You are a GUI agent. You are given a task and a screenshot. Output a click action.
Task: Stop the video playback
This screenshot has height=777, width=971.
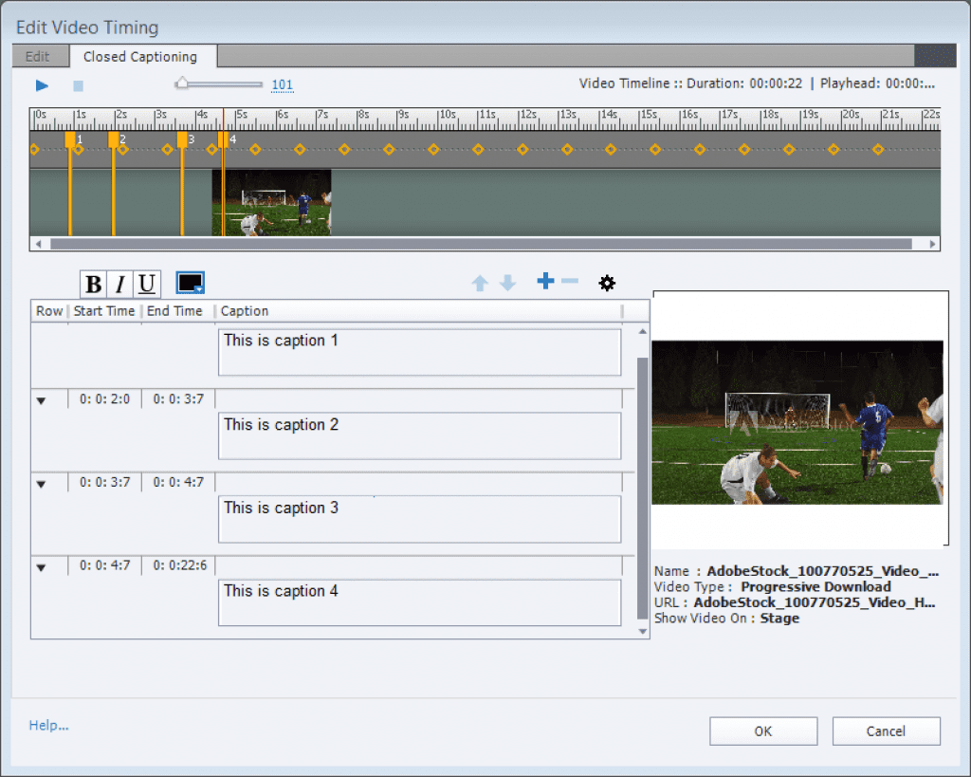pyautogui.click(x=78, y=85)
